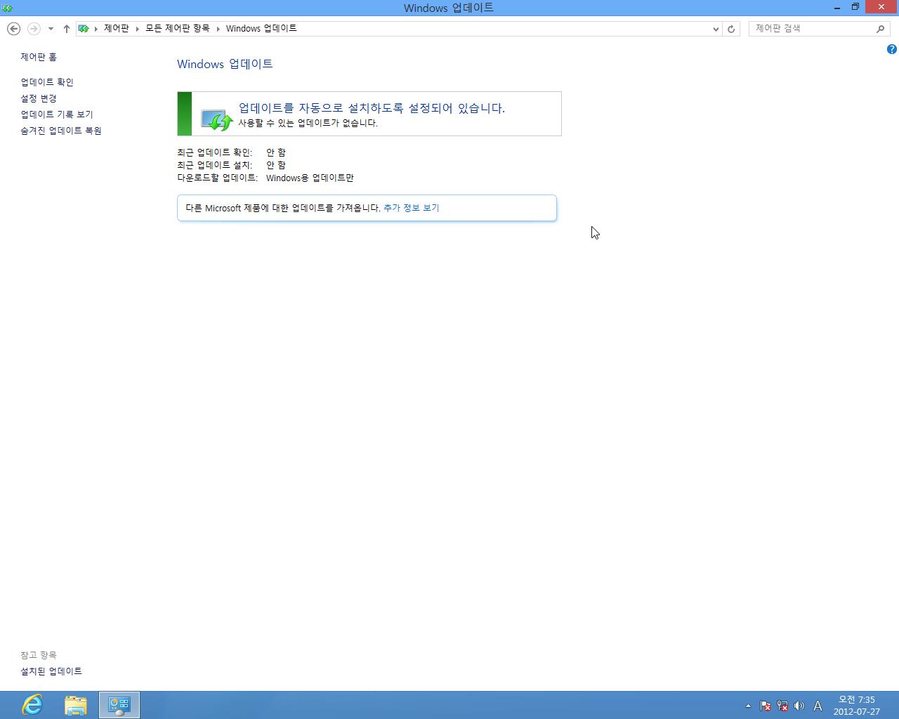Launch Internet Explorer from the taskbar
The height and width of the screenshot is (719, 899).
coord(32,705)
